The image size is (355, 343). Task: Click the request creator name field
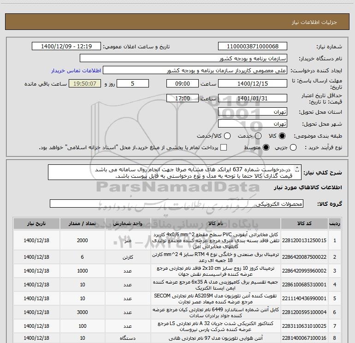[x=195, y=70]
